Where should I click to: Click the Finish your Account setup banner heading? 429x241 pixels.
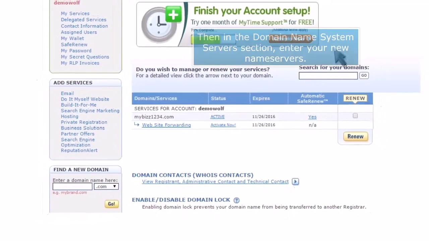[x=252, y=11]
